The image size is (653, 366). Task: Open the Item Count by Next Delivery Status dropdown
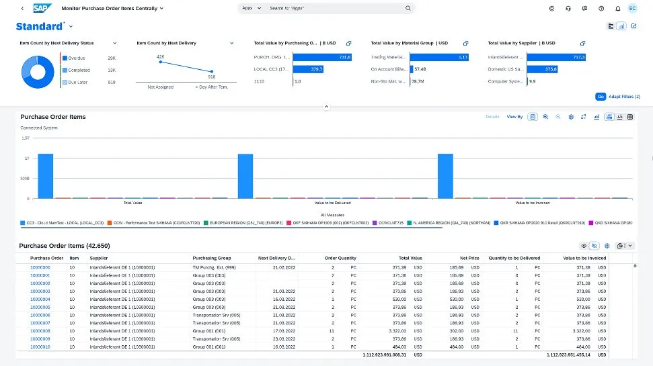pyautogui.click(x=114, y=43)
